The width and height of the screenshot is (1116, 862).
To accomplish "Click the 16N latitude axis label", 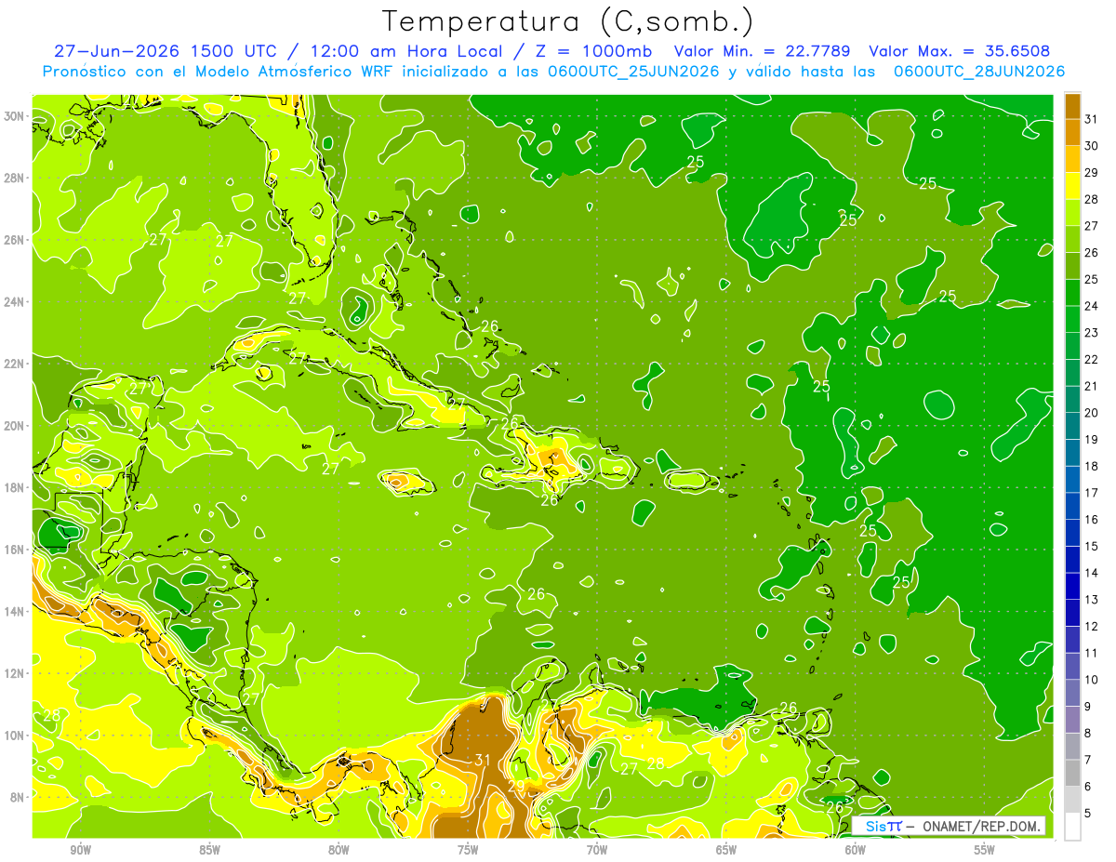I will click(x=14, y=550).
